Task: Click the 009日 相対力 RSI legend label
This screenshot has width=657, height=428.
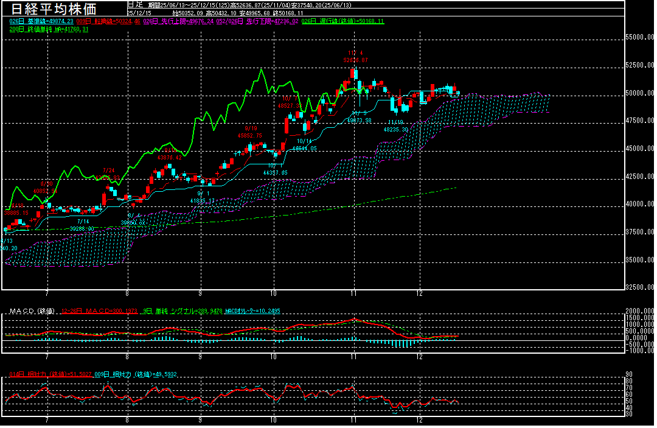Action: pos(136,374)
